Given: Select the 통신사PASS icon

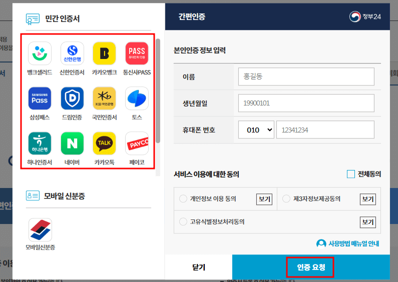Looking at the screenshot, I should 137,53.
